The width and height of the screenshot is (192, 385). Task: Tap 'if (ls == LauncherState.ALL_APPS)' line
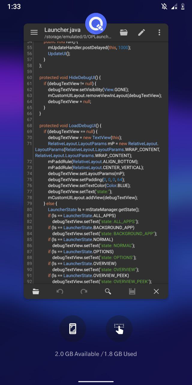click(x=82, y=216)
